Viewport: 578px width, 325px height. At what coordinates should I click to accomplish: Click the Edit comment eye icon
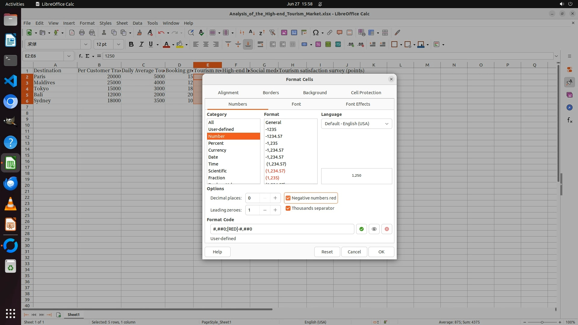(x=374, y=229)
